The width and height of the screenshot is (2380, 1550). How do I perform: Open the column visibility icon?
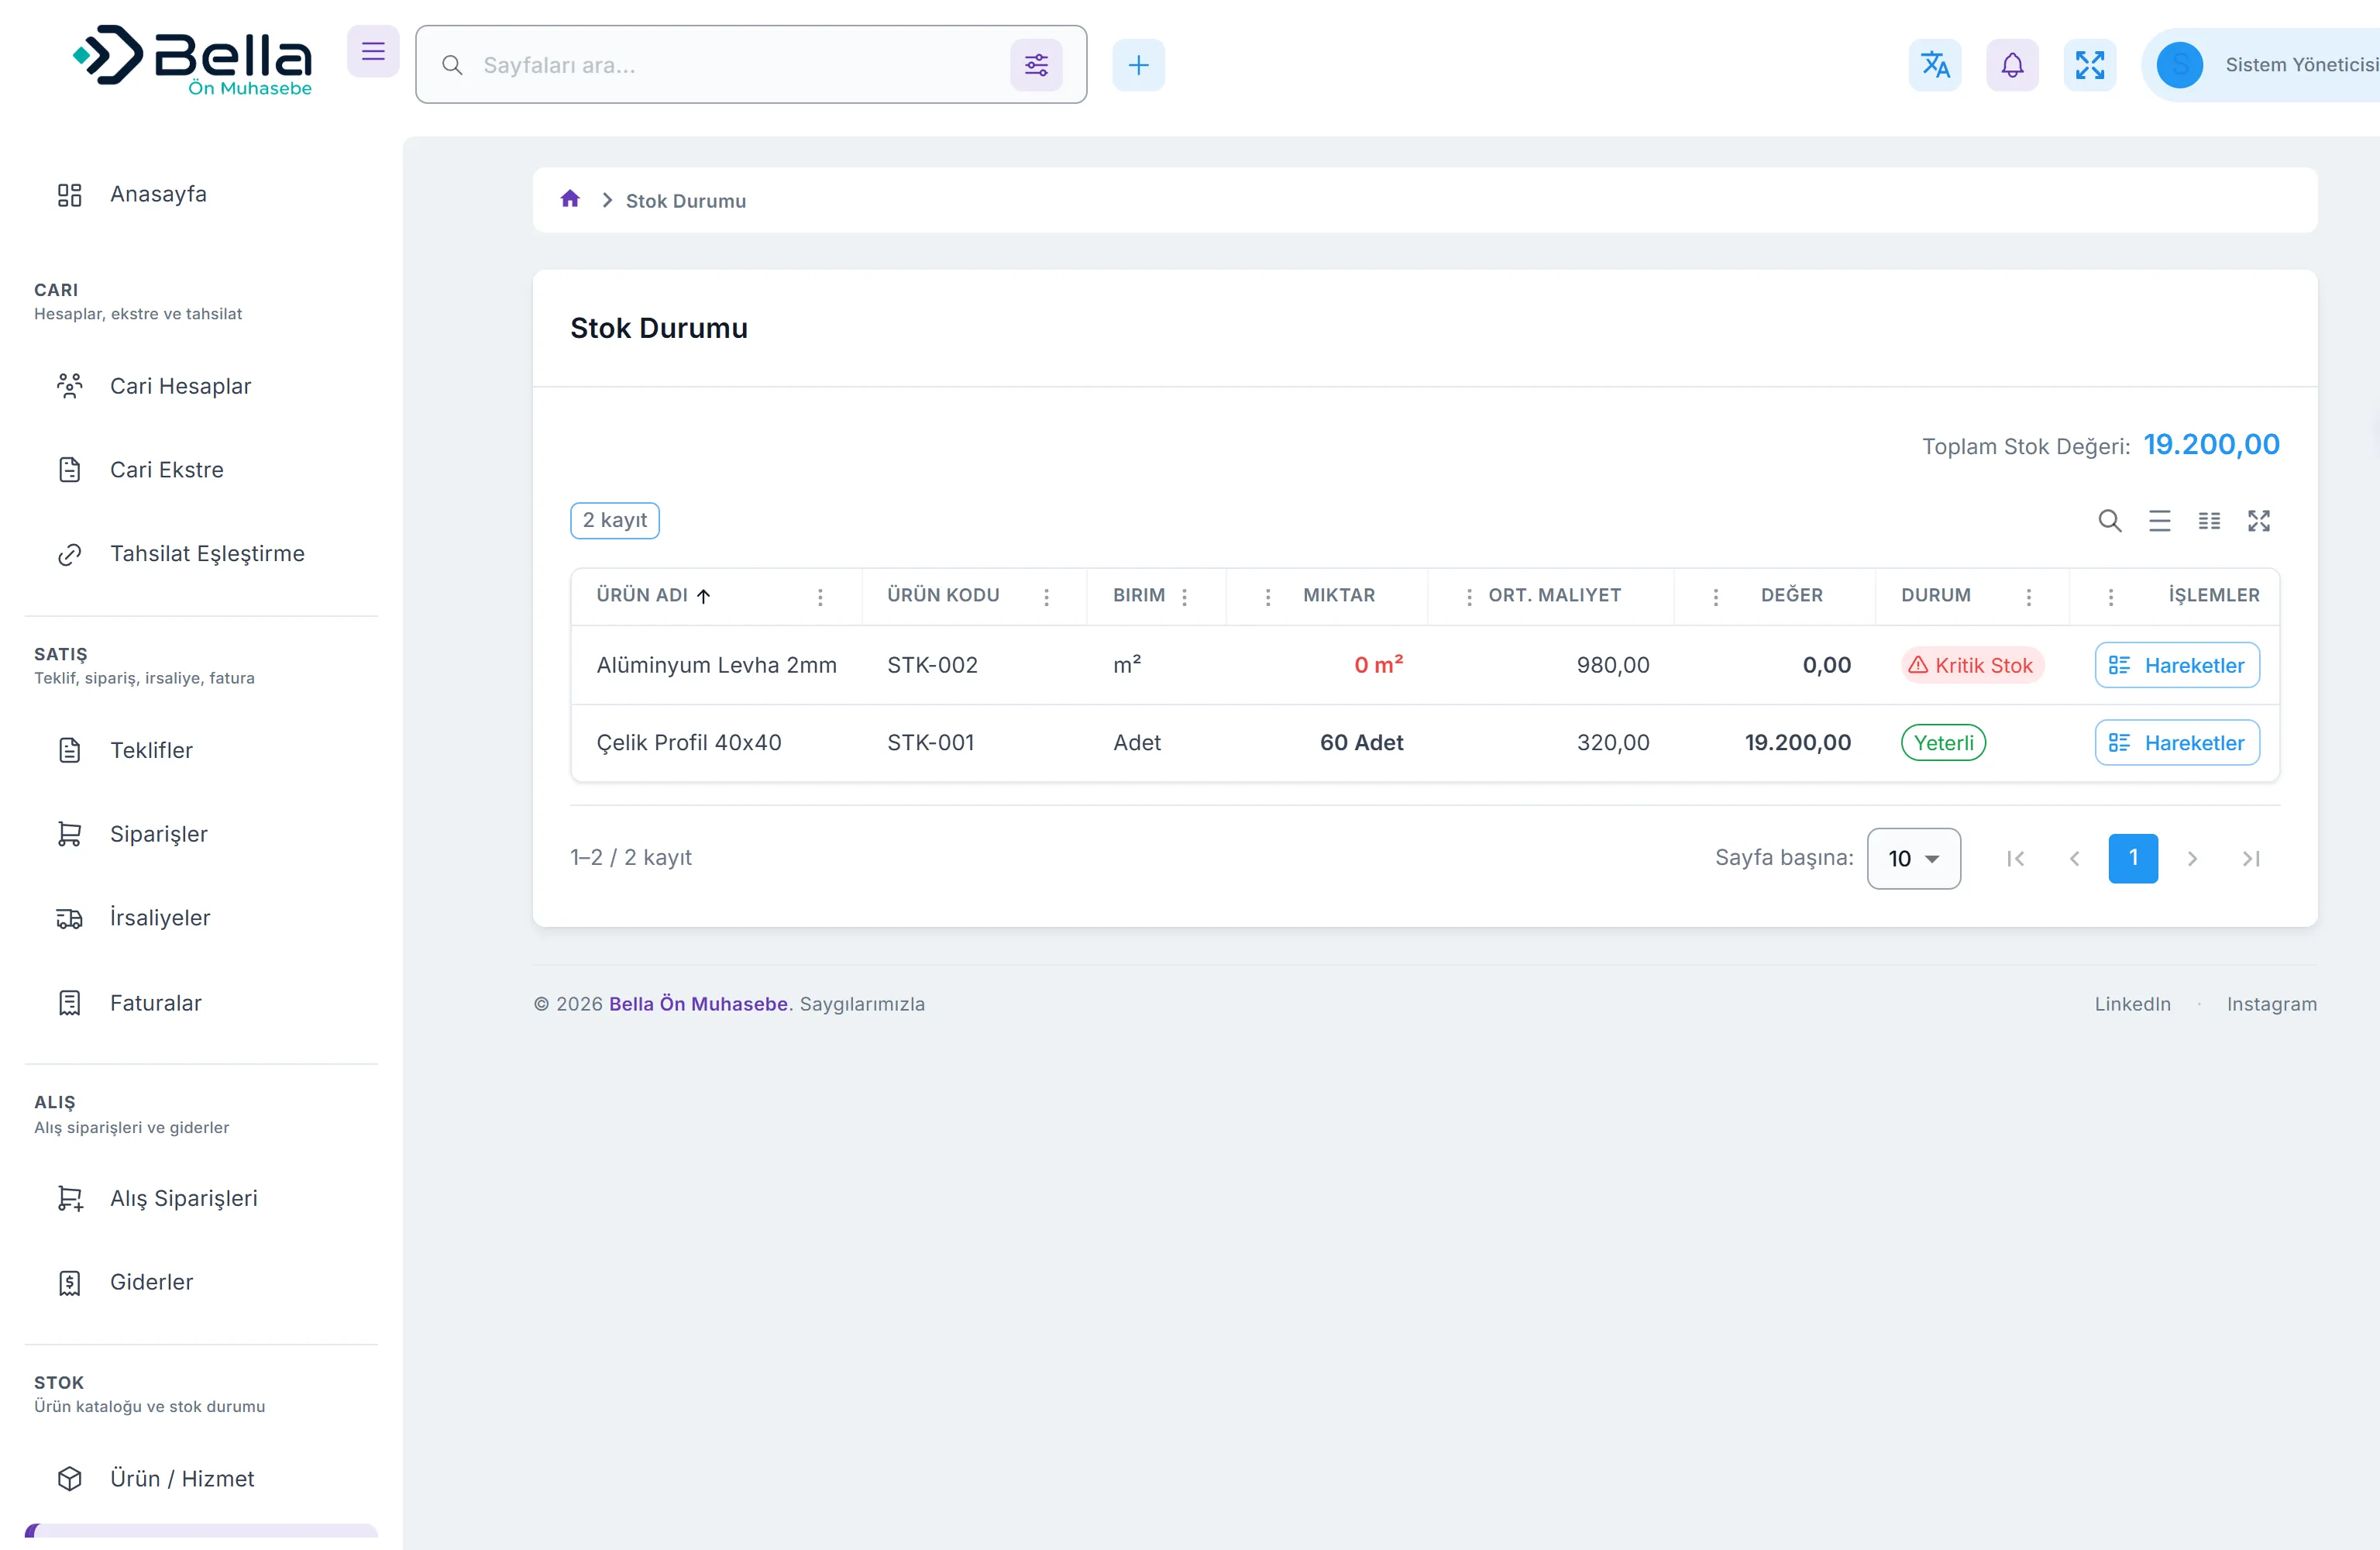tap(2209, 520)
